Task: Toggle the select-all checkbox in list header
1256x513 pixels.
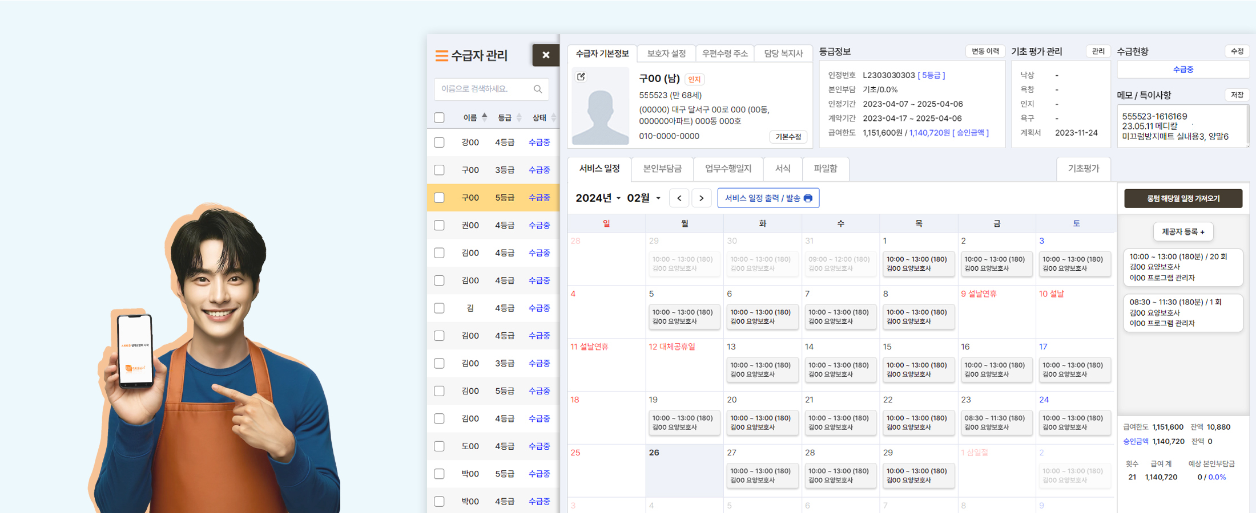Action: point(439,117)
